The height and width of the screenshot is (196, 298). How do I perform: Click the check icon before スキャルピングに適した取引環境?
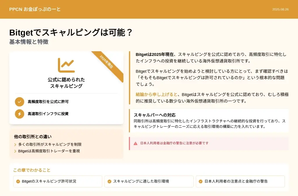109,181
